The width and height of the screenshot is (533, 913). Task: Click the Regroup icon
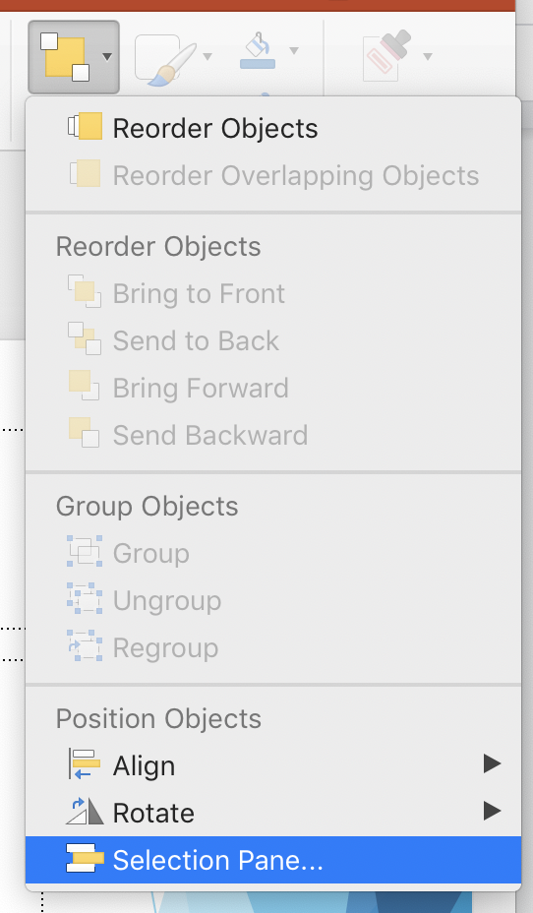point(85,645)
